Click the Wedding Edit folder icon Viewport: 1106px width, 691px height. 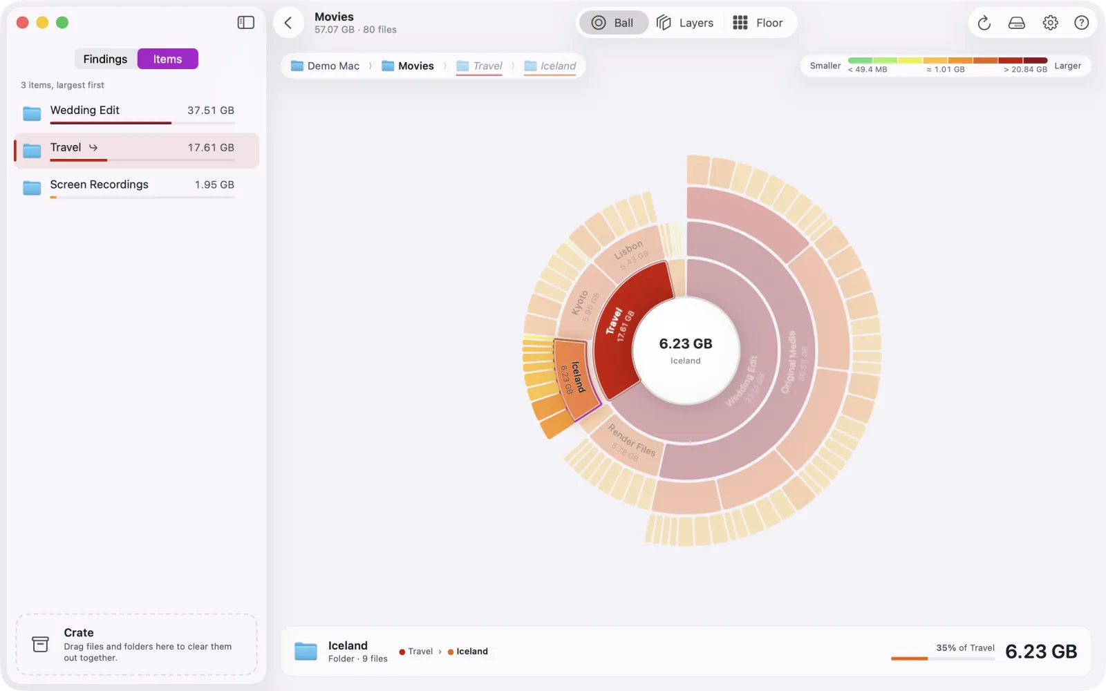(x=32, y=113)
